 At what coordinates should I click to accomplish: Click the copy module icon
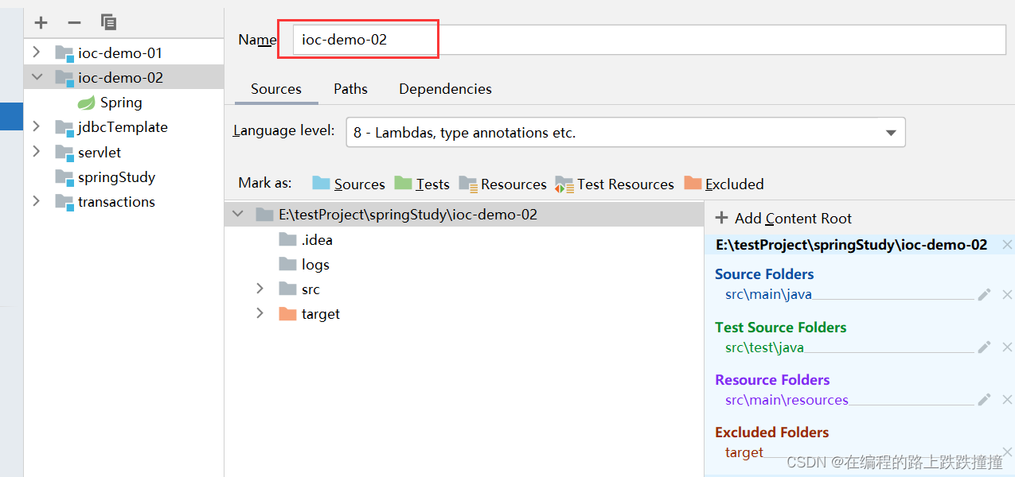point(109,22)
